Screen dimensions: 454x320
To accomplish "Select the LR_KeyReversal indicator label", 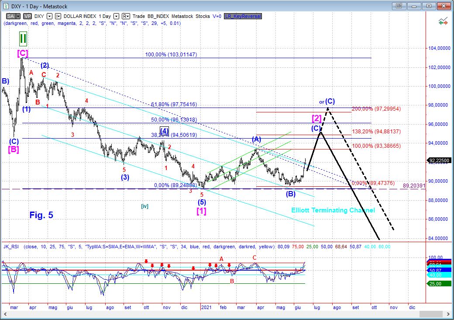I will [243, 16].
